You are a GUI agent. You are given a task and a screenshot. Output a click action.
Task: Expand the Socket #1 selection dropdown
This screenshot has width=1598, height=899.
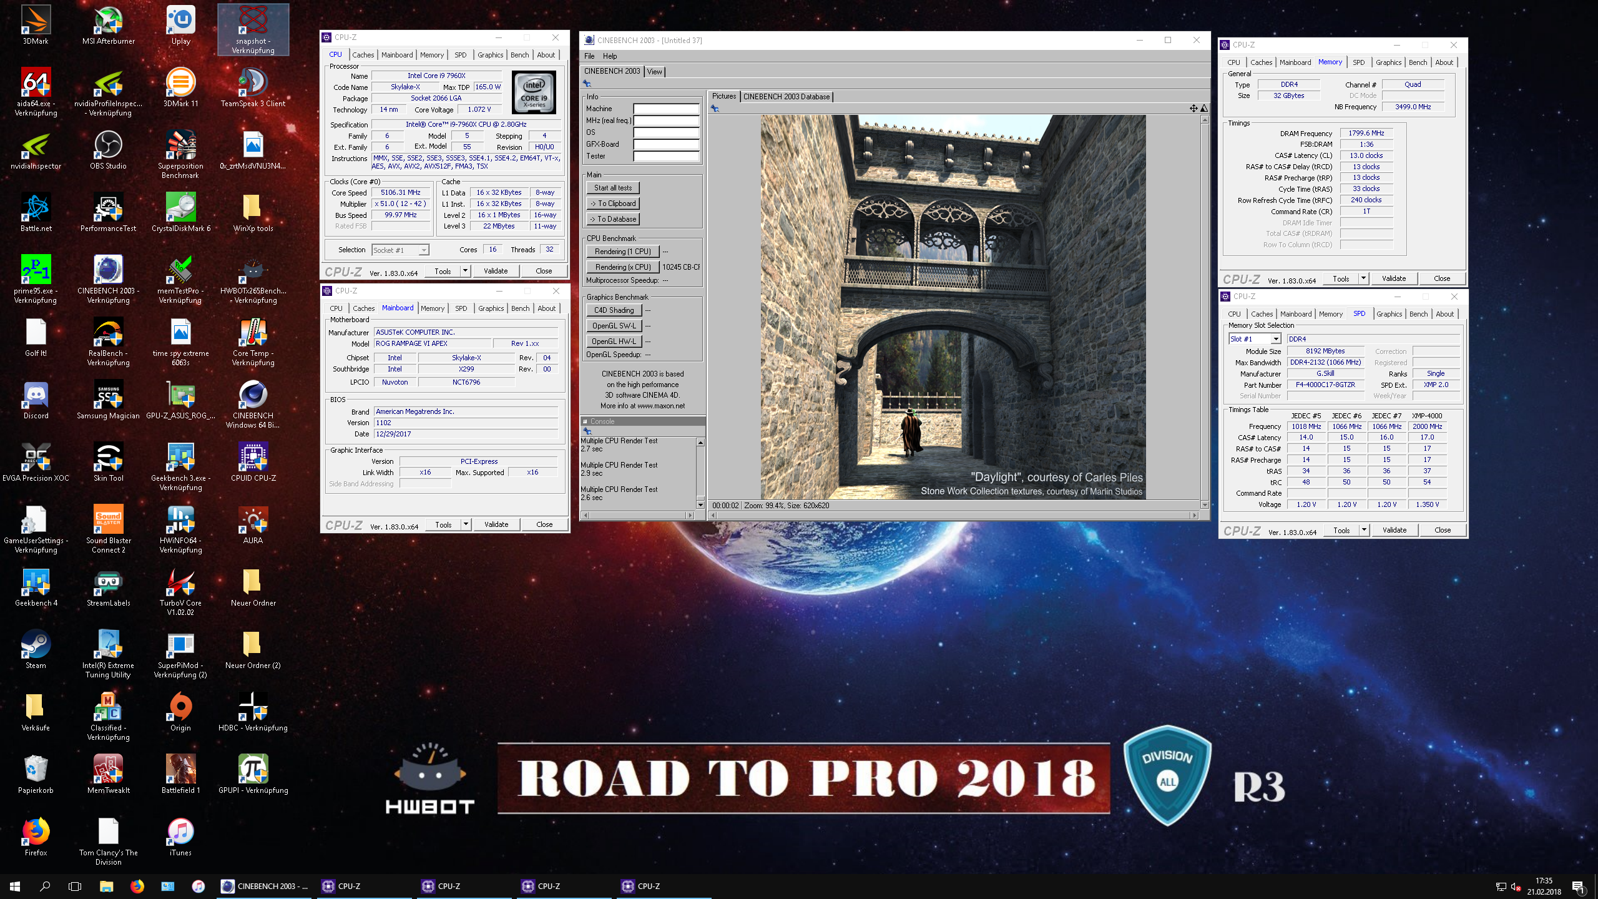(424, 250)
